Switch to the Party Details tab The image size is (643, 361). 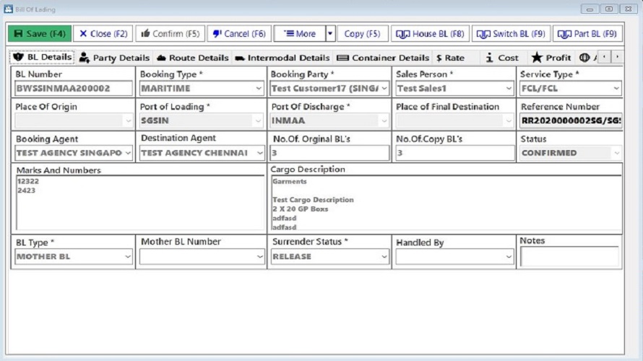(x=114, y=58)
